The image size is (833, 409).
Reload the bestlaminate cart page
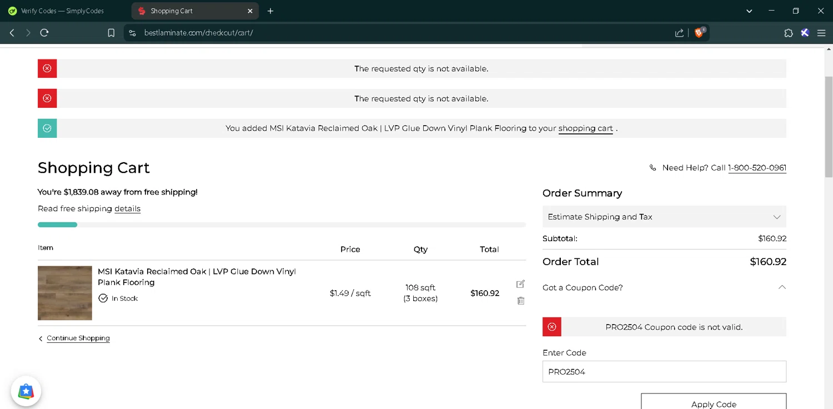point(44,33)
